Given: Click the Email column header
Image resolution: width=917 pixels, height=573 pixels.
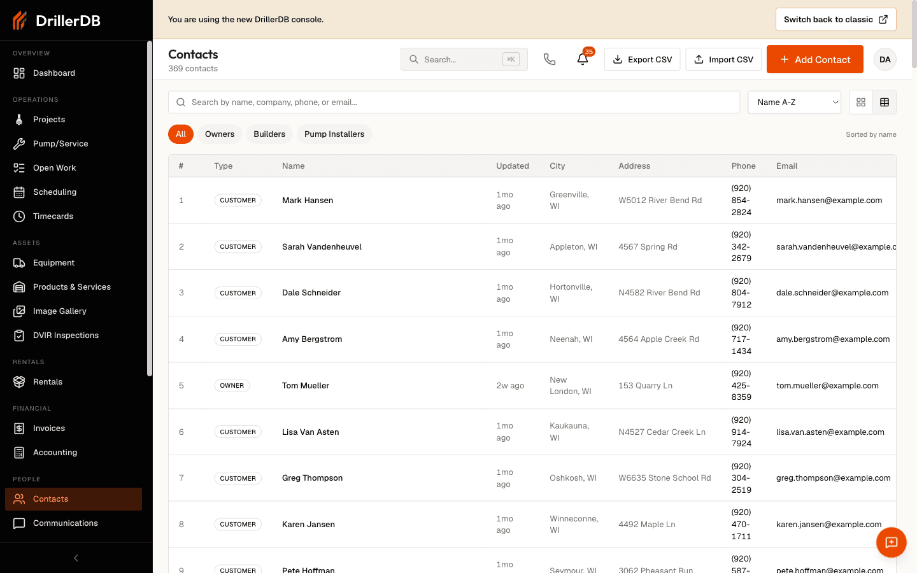Looking at the screenshot, I should click(786, 166).
